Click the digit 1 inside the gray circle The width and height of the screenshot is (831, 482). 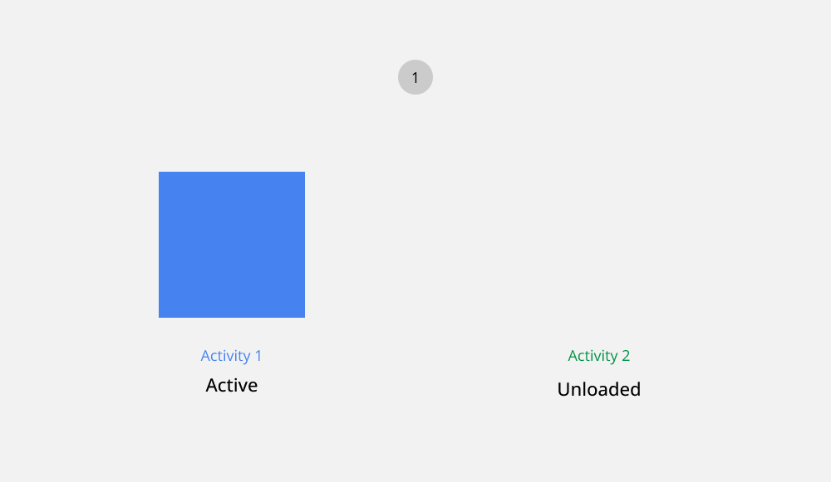pos(415,78)
